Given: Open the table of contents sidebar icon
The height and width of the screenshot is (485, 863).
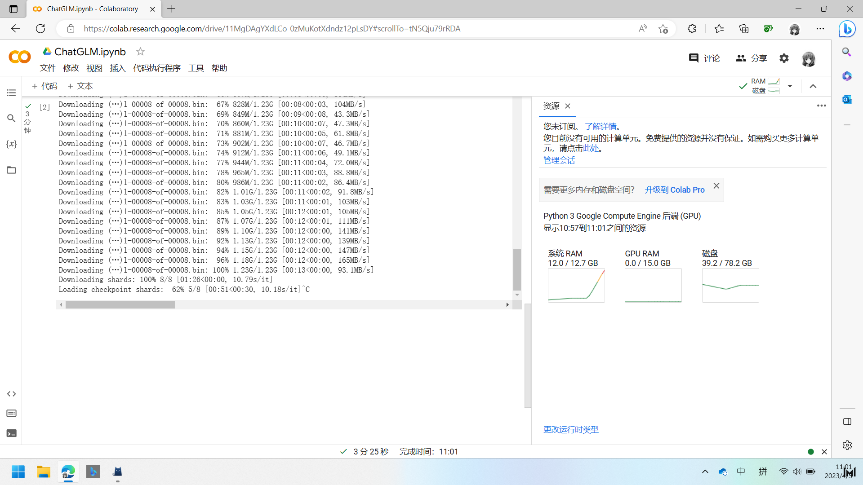Looking at the screenshot, I should 11,93.
